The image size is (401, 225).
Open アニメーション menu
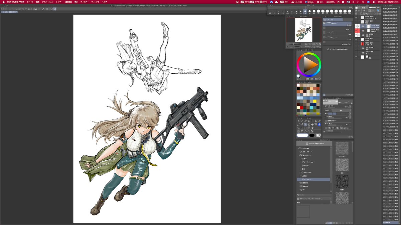[47, 2]
